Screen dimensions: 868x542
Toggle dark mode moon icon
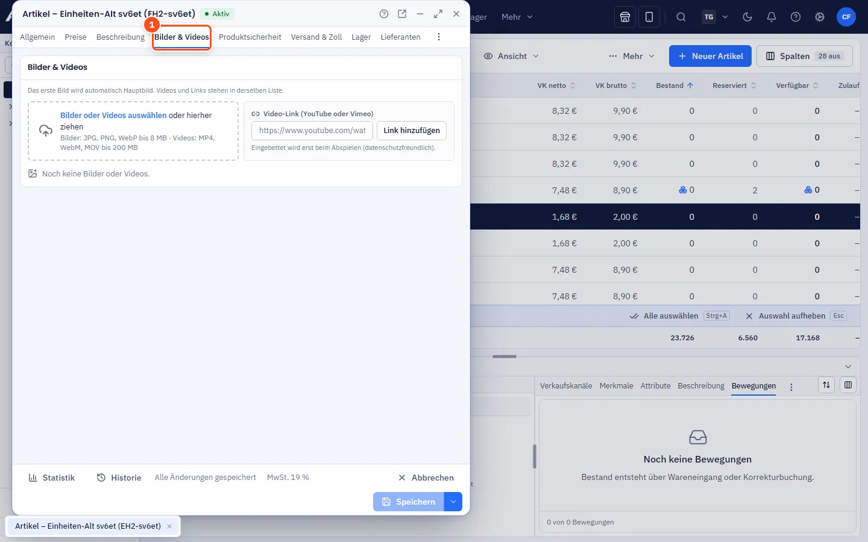point(747,17)
